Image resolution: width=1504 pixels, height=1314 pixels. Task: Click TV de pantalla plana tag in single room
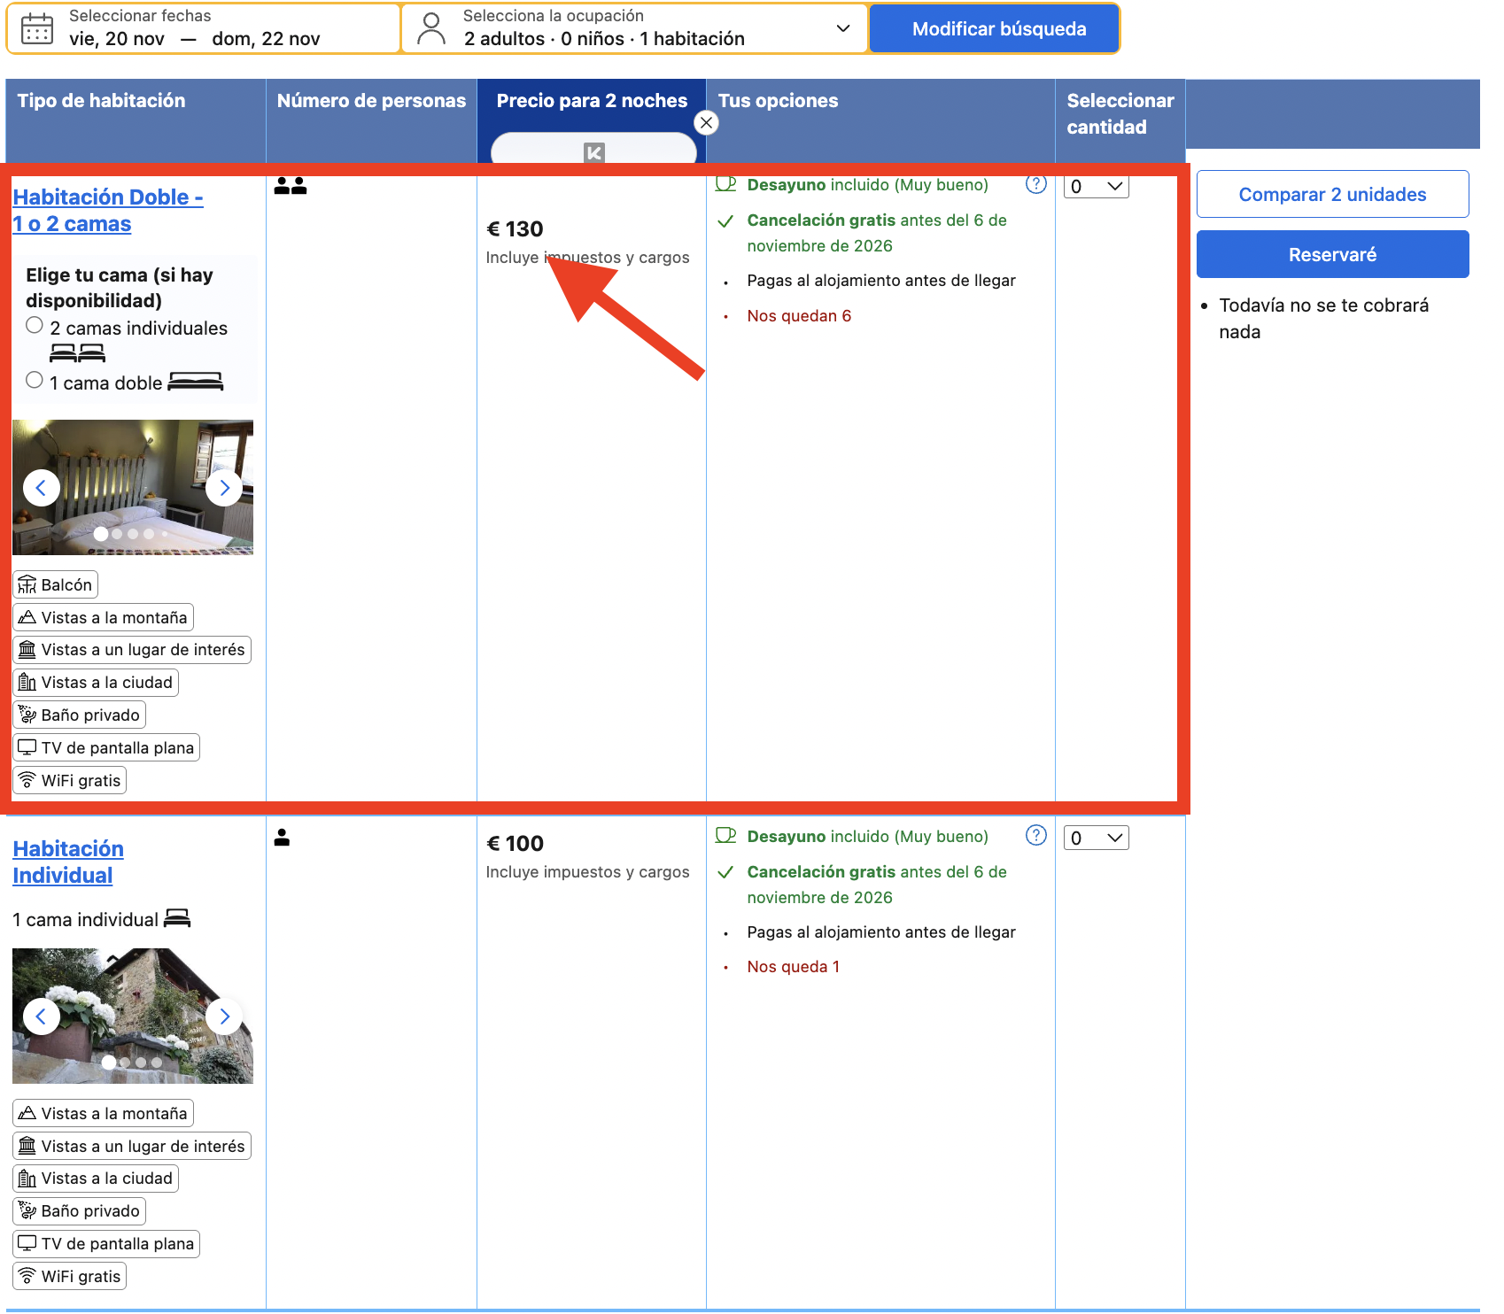point(106,1243)
